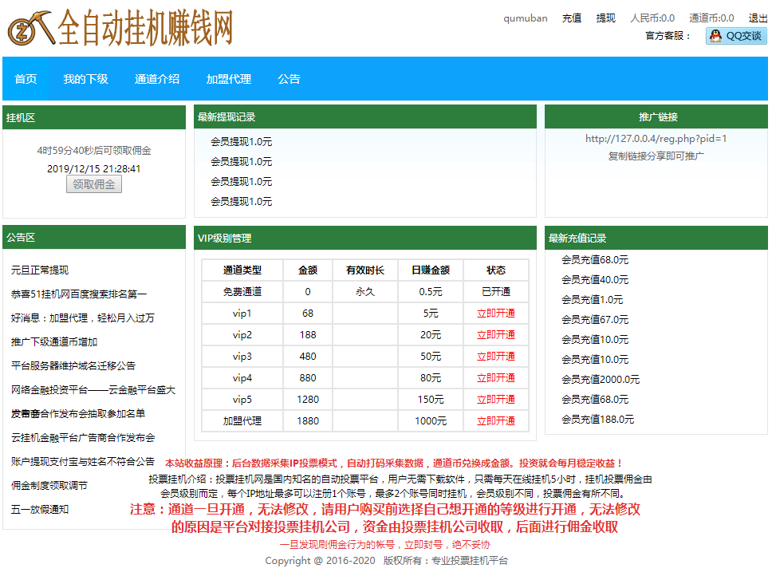
Task: Click the 通道币:0.0 balance text
Action: click(x=711, y=18)
